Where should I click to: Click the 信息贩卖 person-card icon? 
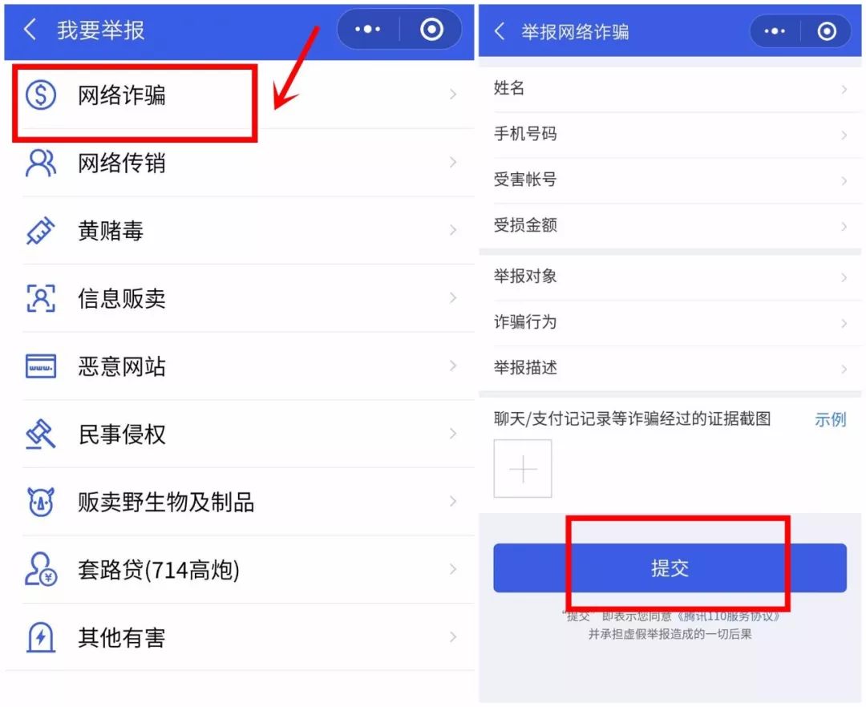[39, 298]
